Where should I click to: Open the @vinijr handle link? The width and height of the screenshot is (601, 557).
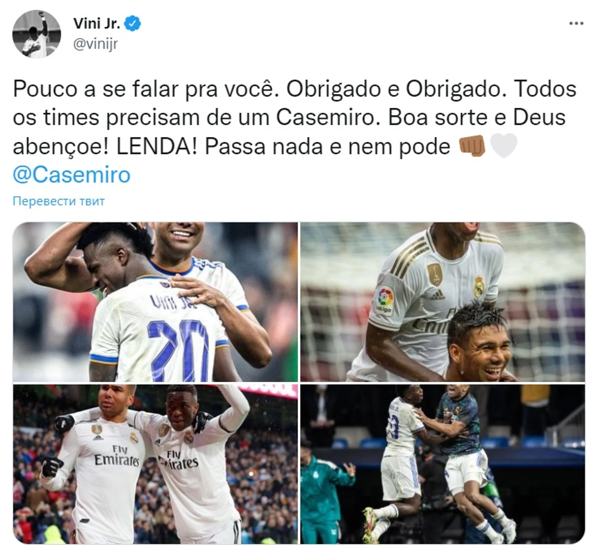point(96,44)
